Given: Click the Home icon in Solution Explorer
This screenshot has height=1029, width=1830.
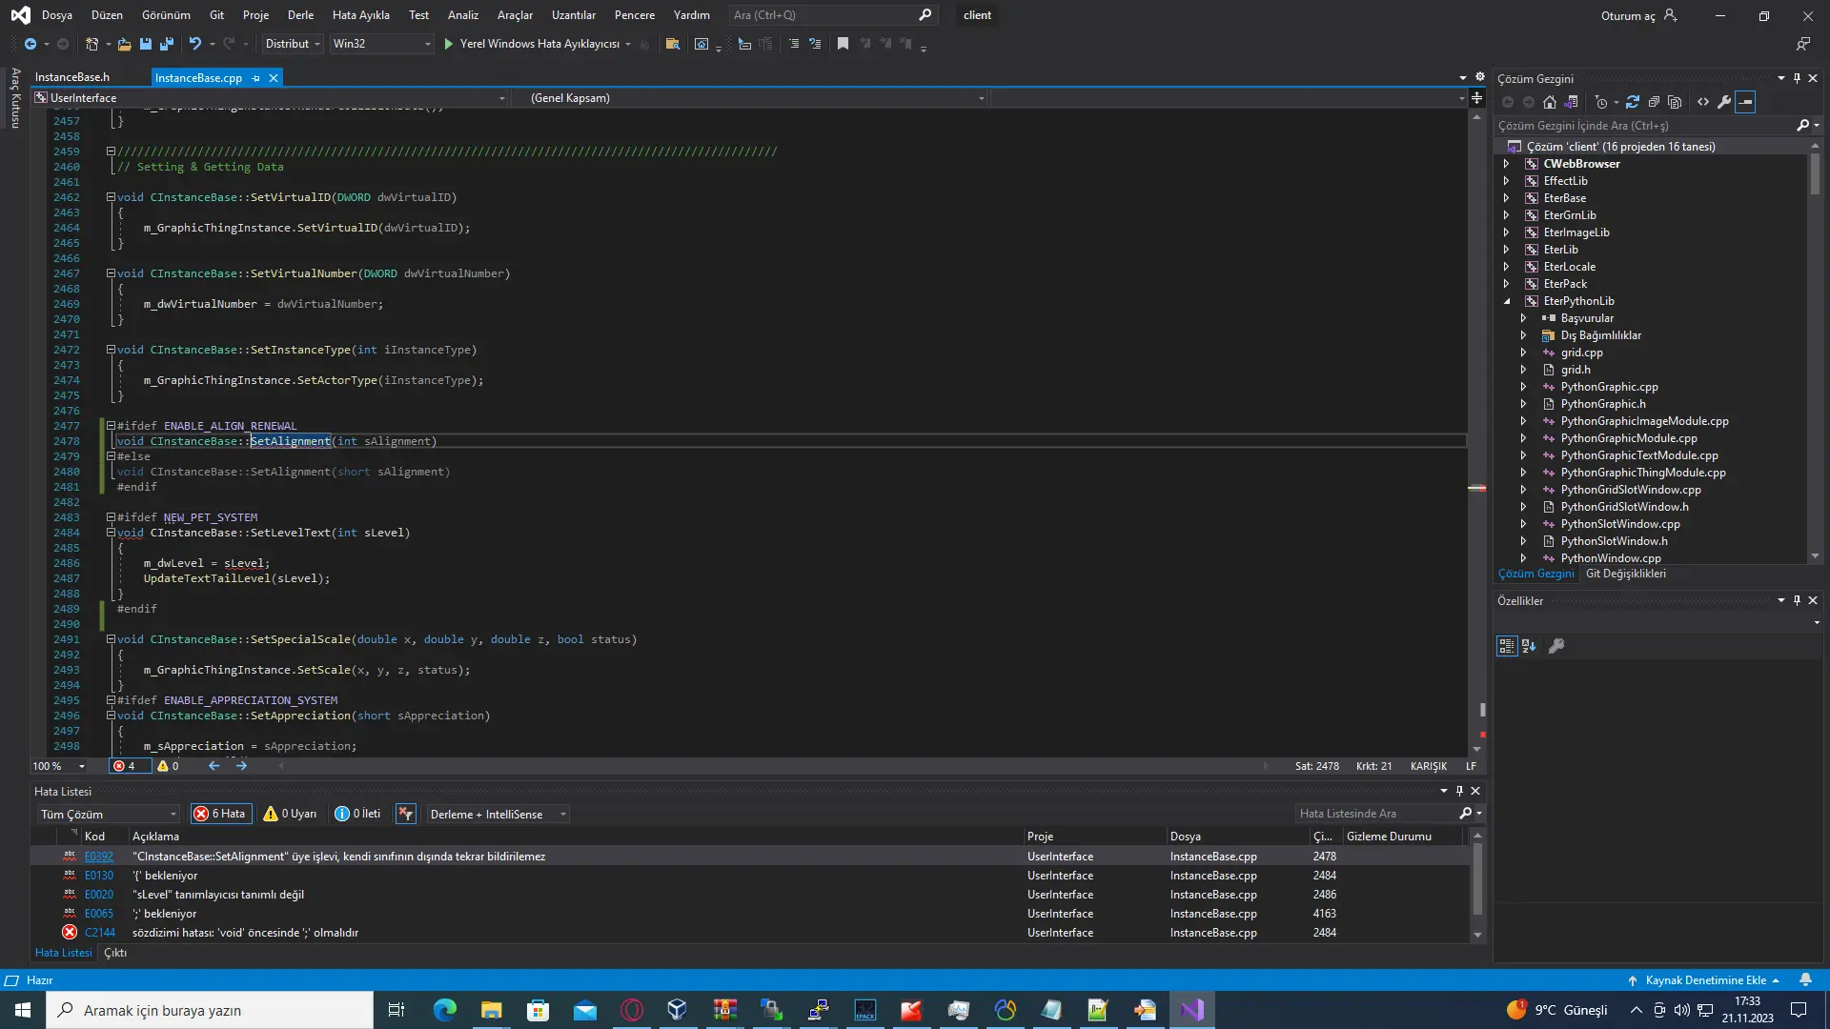Looking at the screenshot, I should pos(1550,102).
